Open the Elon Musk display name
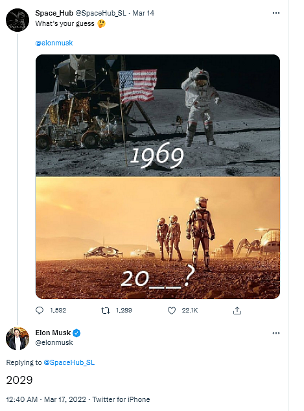Image resolution: width=304 pixels, height=411 pixels. click(x=53, y=333)
